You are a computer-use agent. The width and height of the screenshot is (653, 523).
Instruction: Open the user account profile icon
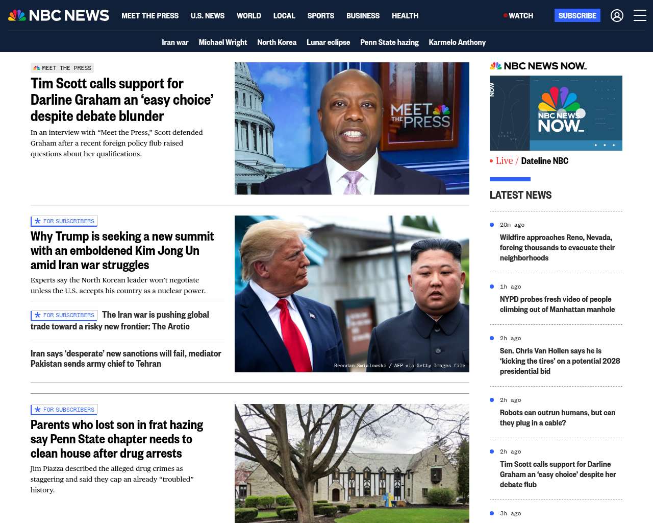[x=617, y=16]
